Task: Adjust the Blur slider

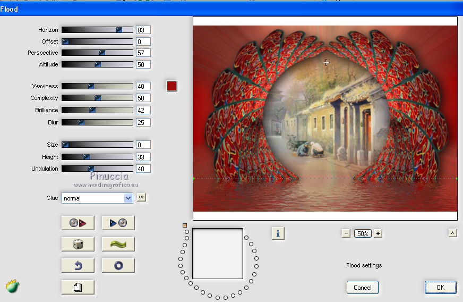Action: pyautogui.click(x=97, y=122)
